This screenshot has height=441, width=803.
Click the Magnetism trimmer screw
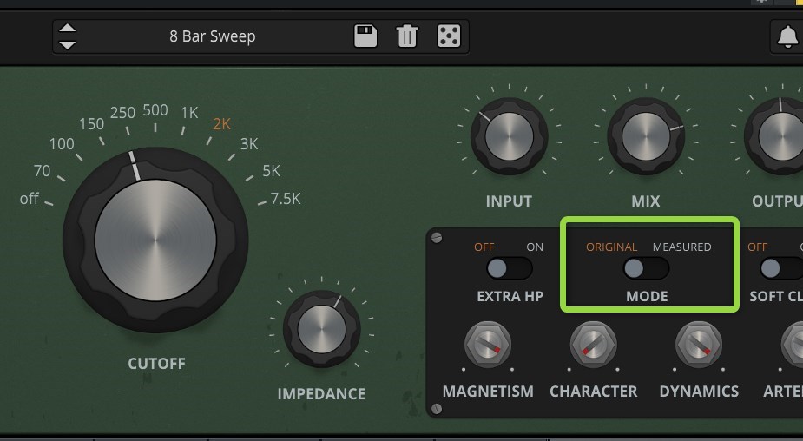(487, 346)
